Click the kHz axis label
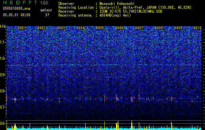 3,26
